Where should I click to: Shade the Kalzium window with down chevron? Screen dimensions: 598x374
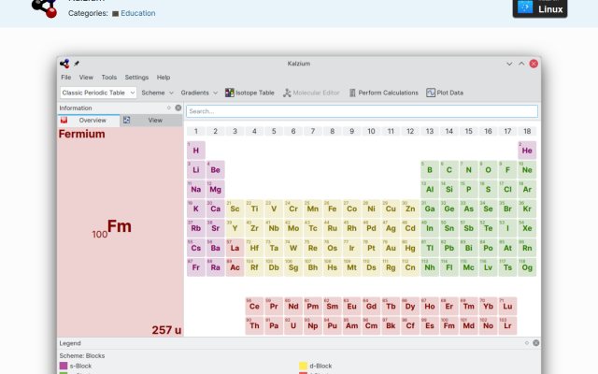[509, 64]
